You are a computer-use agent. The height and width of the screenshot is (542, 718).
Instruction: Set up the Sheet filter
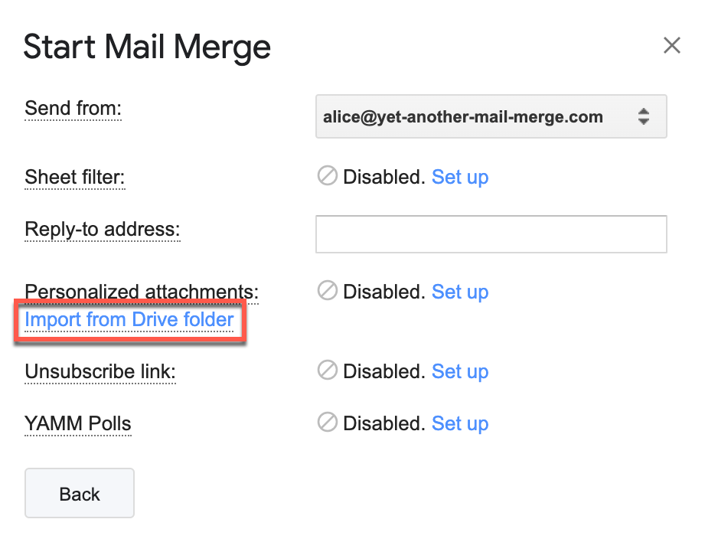click(460, 178)
